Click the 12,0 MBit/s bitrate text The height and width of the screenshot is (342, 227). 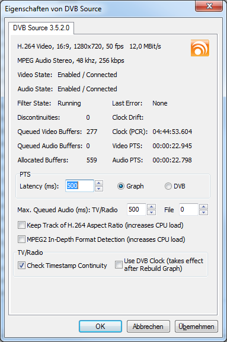tap(145, 46)
